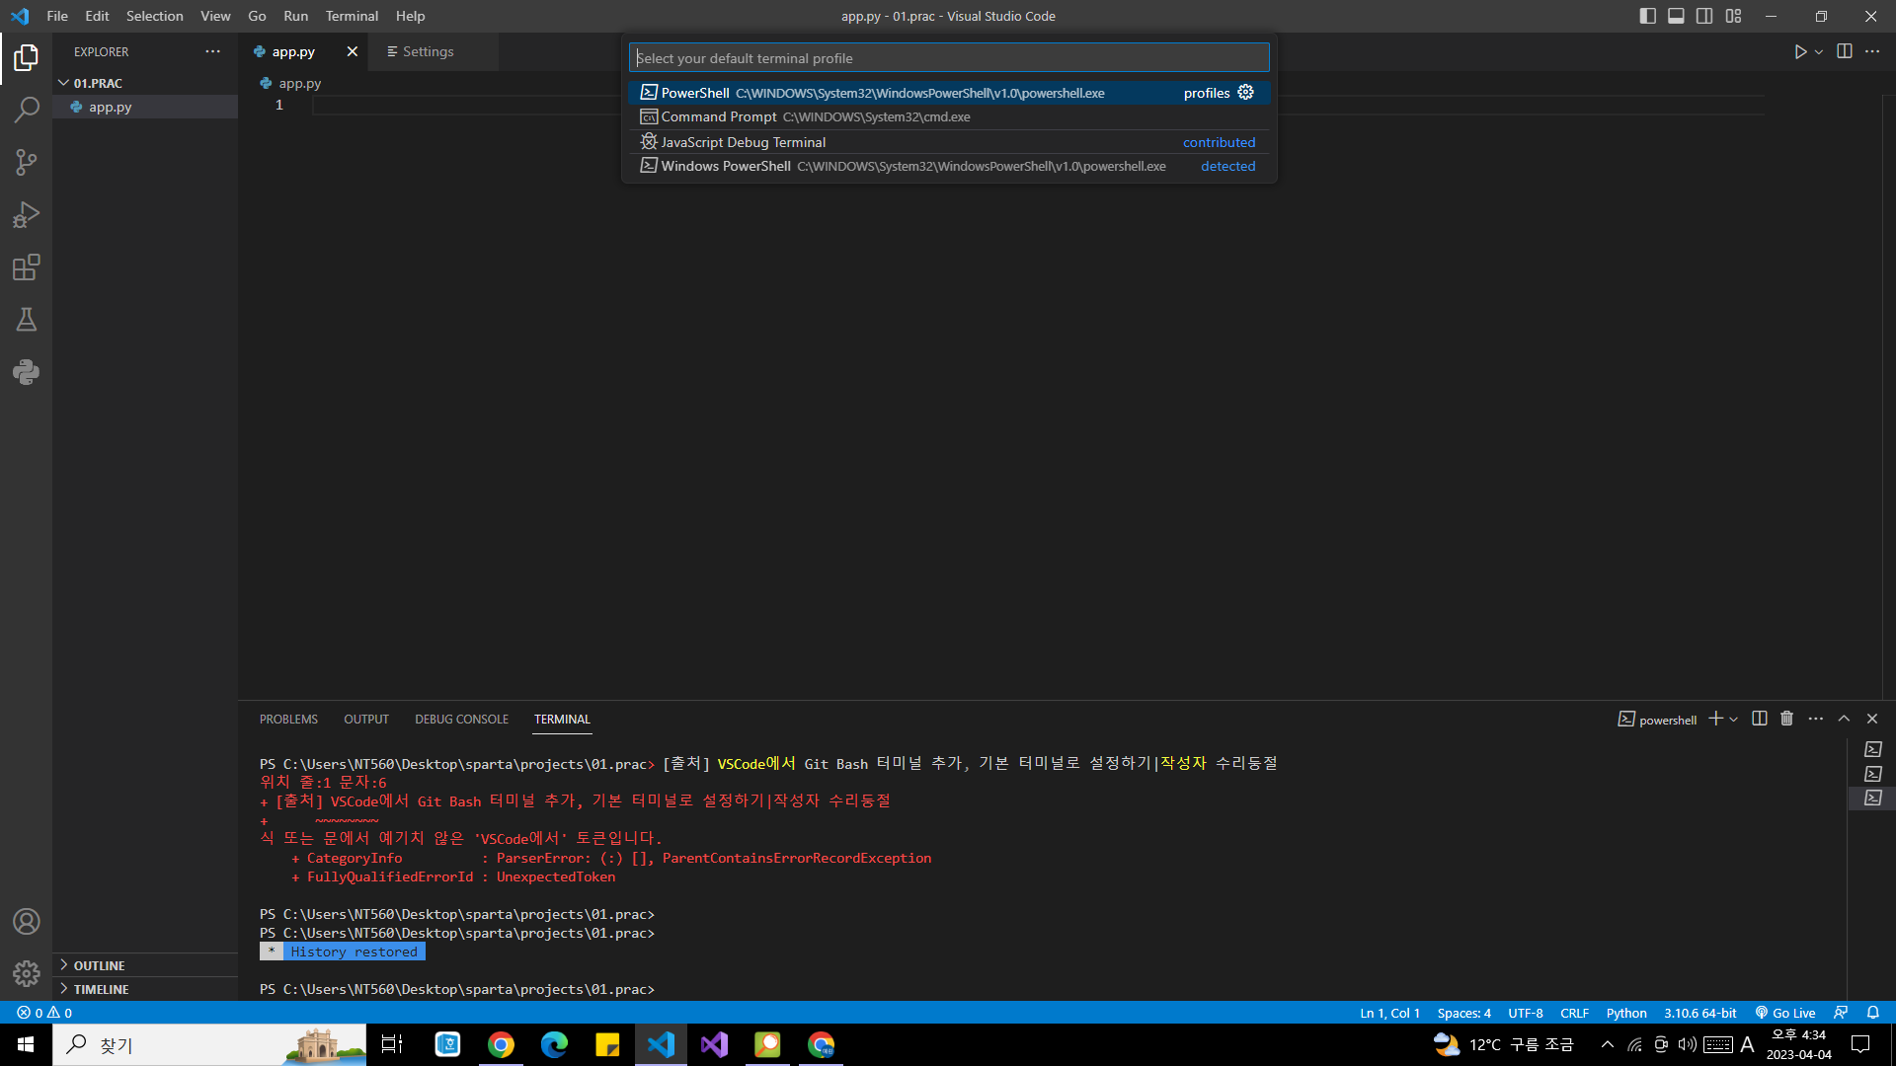Toggle Secondary Side Bar layout
The width and height of the screenshot is (1896, 1066).
point(1704,16)
